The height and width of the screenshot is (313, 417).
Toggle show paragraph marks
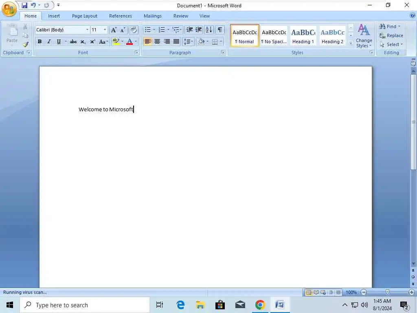coord(220,29)
